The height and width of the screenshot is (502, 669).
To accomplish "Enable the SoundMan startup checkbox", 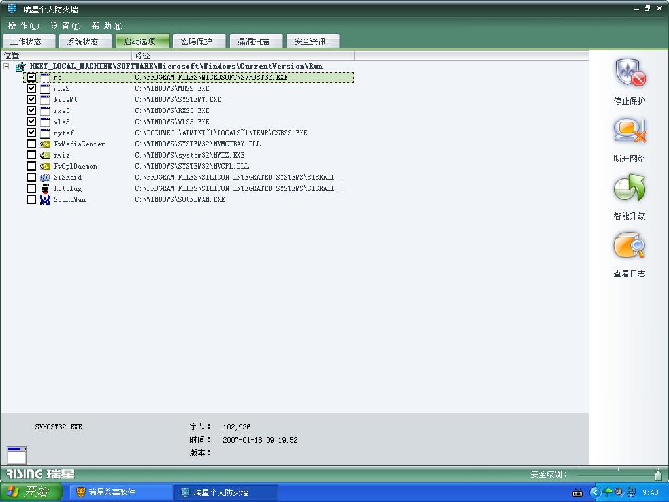I will tap(31, 199).
